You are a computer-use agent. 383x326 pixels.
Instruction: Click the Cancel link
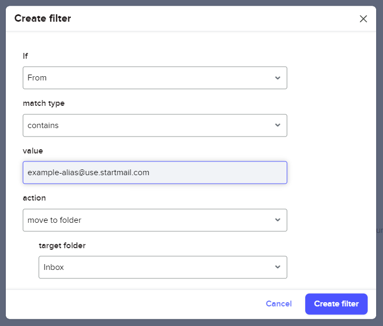[279, 304]
